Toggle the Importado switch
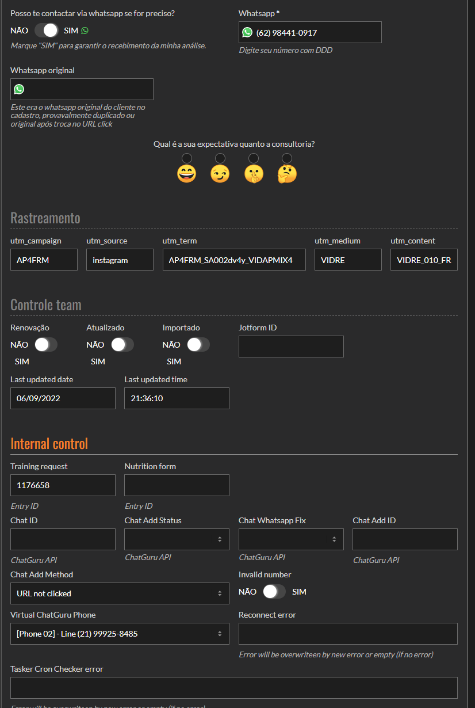 [198, 345]
